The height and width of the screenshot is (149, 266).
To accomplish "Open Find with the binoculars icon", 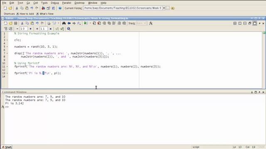I will (x=64, y=23).
